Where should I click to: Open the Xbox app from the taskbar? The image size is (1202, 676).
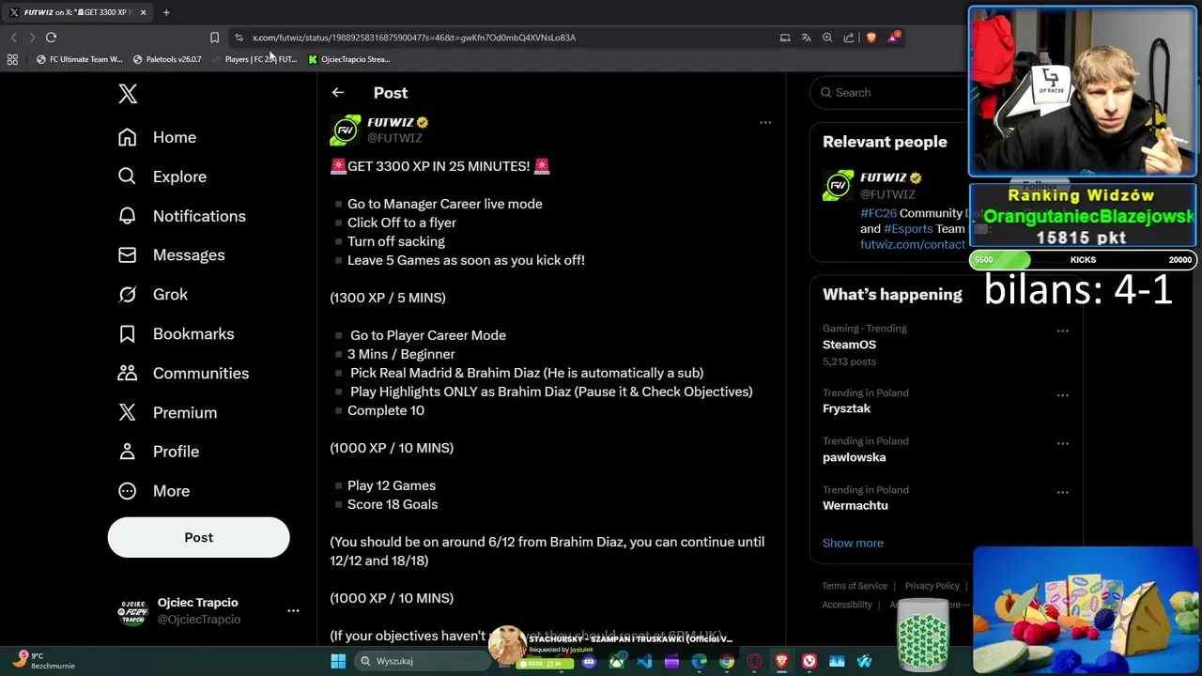pyautogui.click(x=617, y=662)
